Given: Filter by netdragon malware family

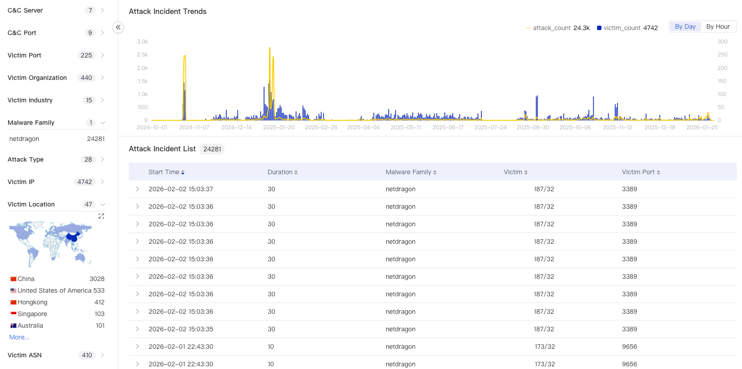Looking at the screenshot, I should pos(24,139).
